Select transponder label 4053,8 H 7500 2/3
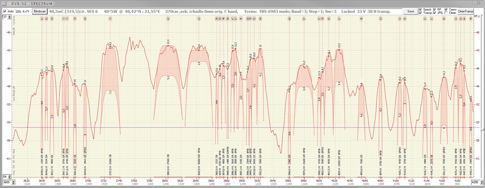 coord(361,165)
